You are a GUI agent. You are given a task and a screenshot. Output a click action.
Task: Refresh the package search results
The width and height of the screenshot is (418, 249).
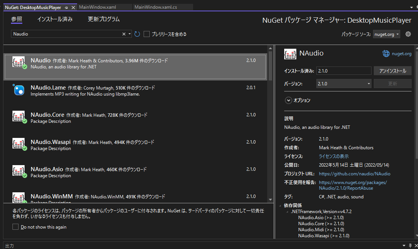137,34
